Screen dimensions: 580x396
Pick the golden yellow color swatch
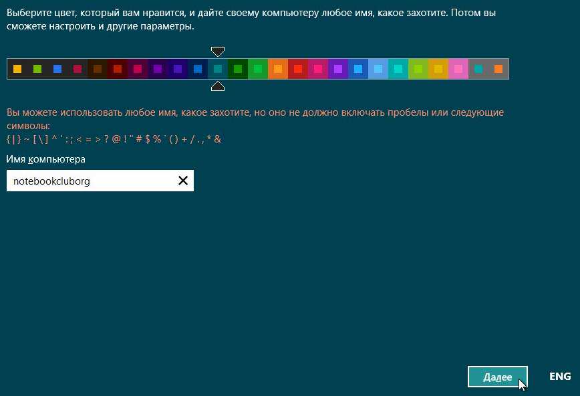pos(438,69)
